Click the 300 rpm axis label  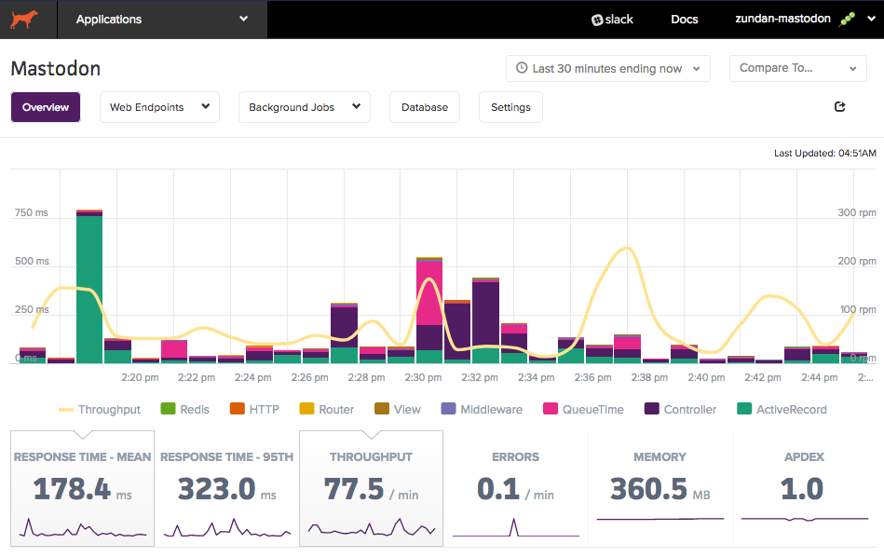[x=856, y=212]
